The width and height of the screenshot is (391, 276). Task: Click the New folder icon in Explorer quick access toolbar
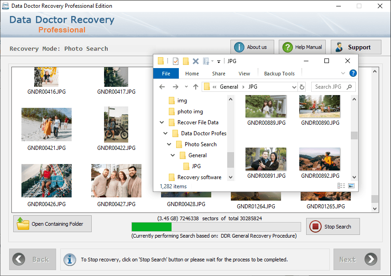[x=186, y=61]
